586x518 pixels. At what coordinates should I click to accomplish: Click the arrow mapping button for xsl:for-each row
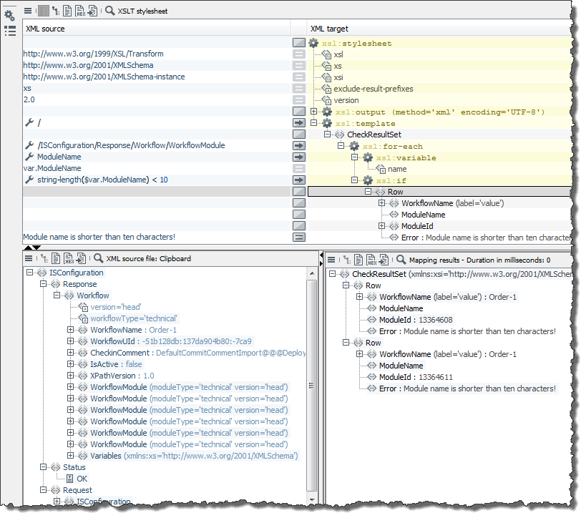(299, 146)
